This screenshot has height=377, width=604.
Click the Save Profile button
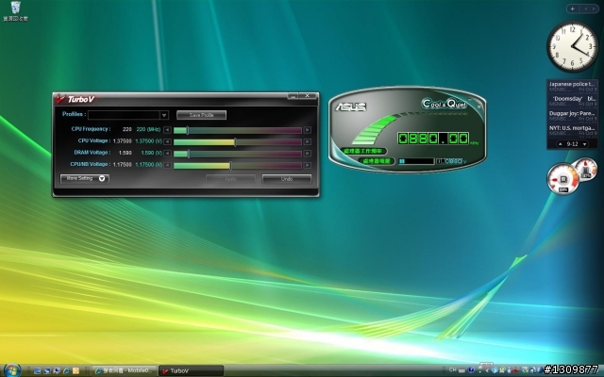201,115
